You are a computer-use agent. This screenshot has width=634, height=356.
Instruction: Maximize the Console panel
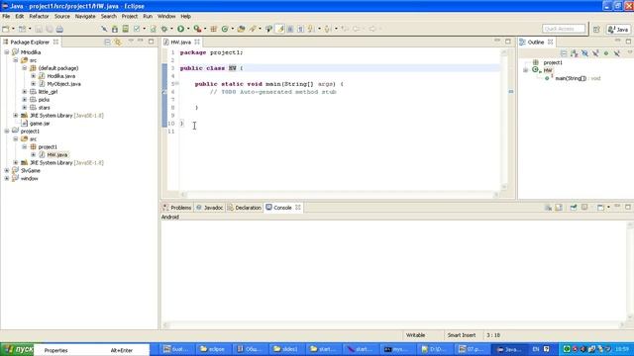[628, 207]
